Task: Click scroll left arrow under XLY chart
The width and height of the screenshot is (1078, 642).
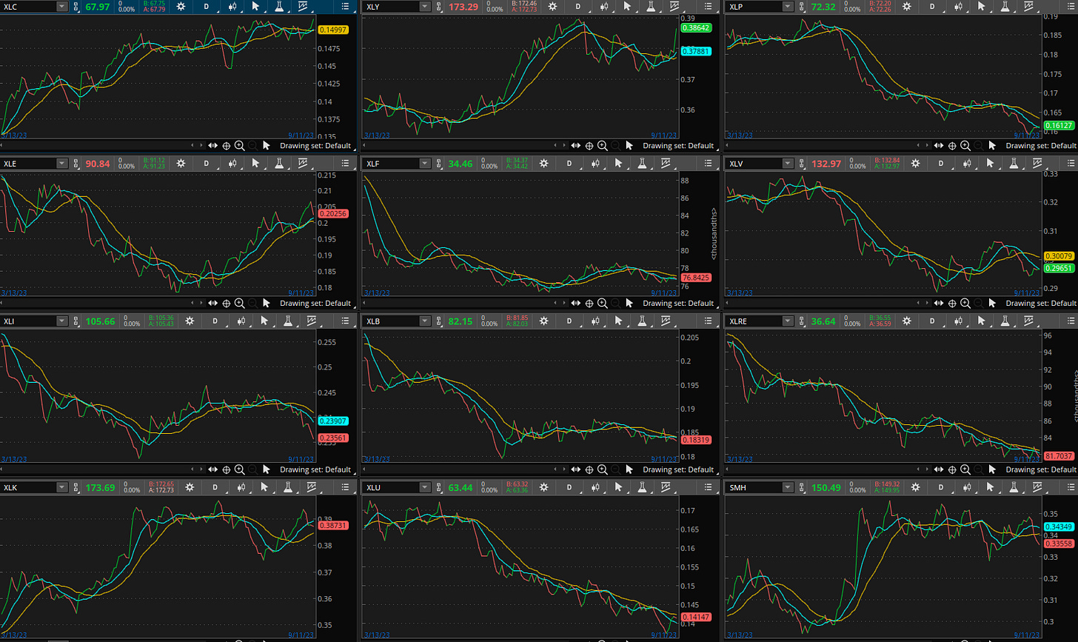Action: [x=557, y=146]
